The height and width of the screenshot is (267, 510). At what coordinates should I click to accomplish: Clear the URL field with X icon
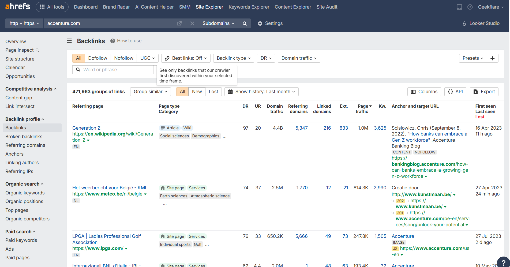pos(192,23)
